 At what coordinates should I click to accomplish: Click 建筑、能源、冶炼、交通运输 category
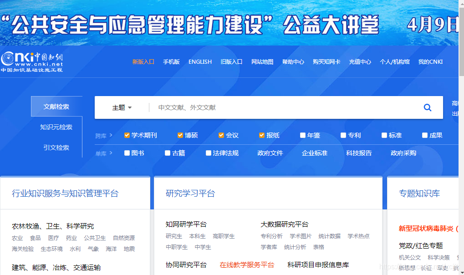56,268
